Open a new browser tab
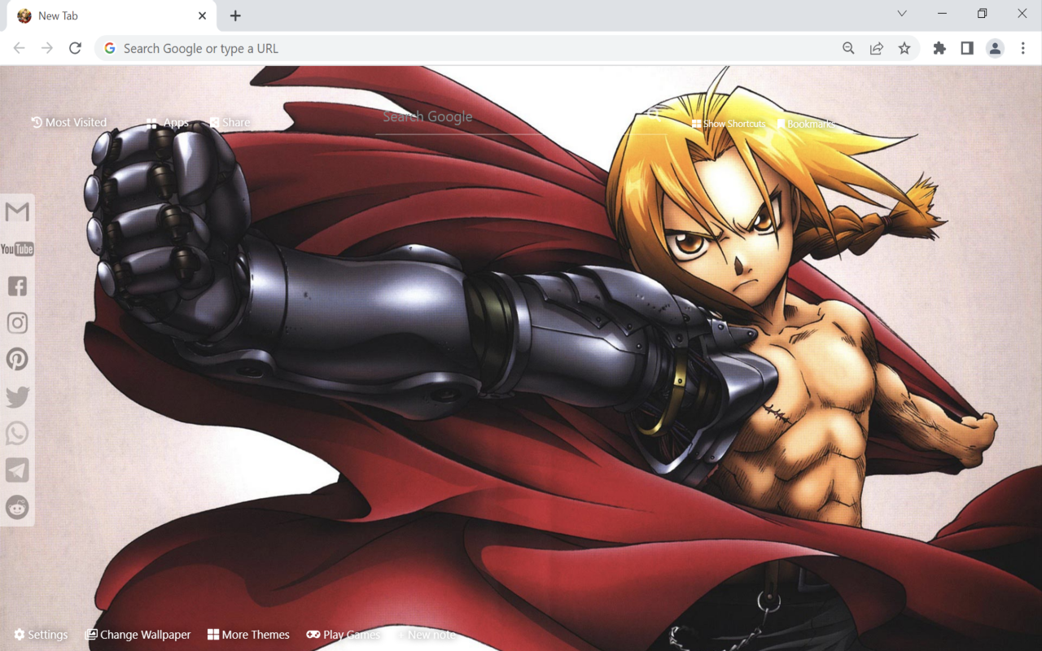The height and width of the screenshot is (651, 1042). coord(235,15)
